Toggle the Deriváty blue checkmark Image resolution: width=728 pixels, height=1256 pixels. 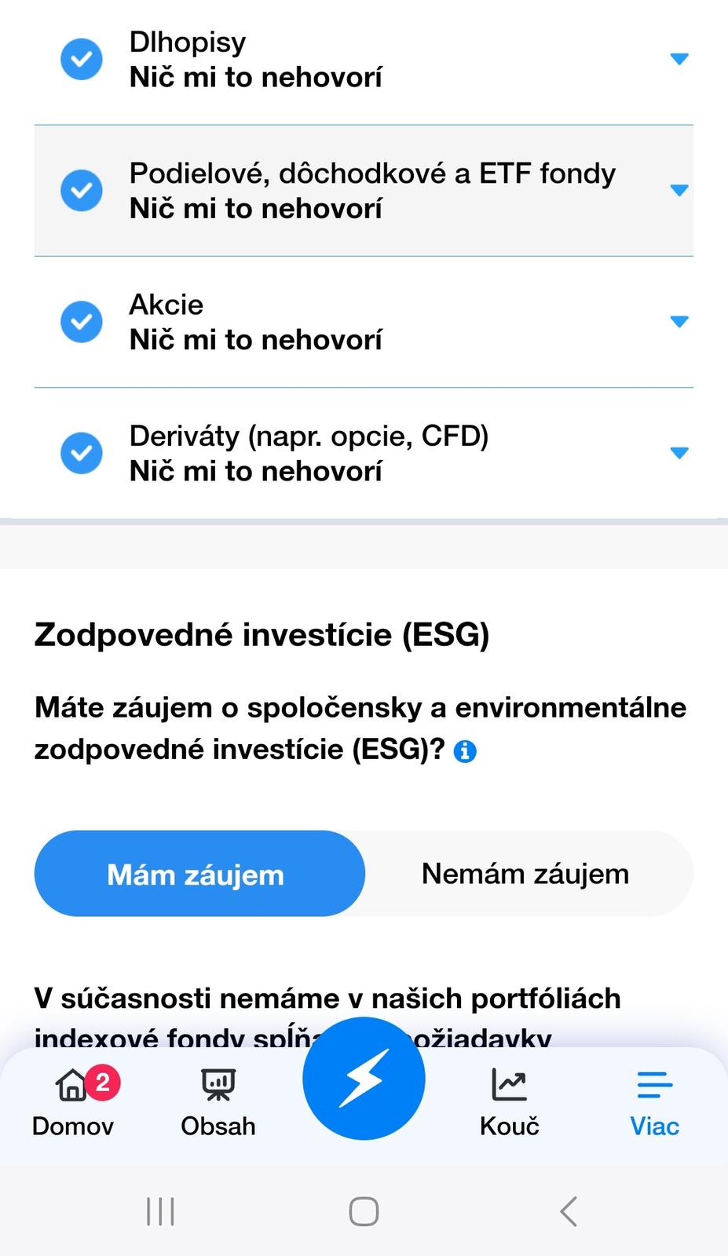click(x=82, y=453)
